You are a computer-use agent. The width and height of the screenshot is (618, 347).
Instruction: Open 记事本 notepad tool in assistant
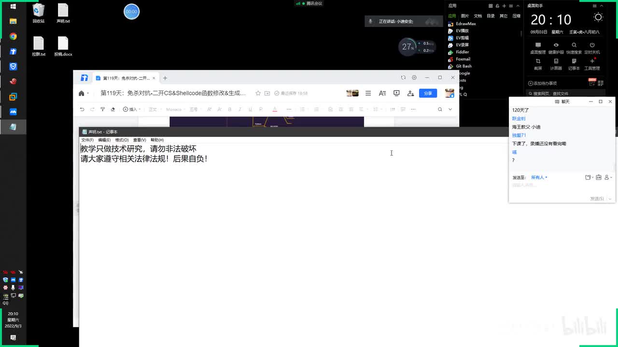(574, 64)
